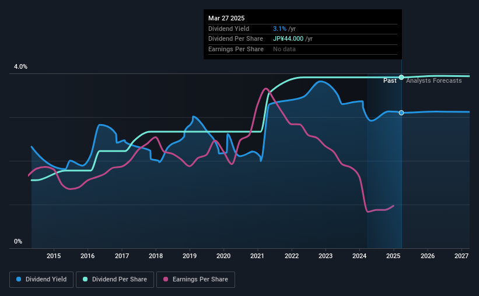Toggle the Dividend Per Share legend button
The width and height of the screenshot is (479, 296).
click(x=115, y=280)
